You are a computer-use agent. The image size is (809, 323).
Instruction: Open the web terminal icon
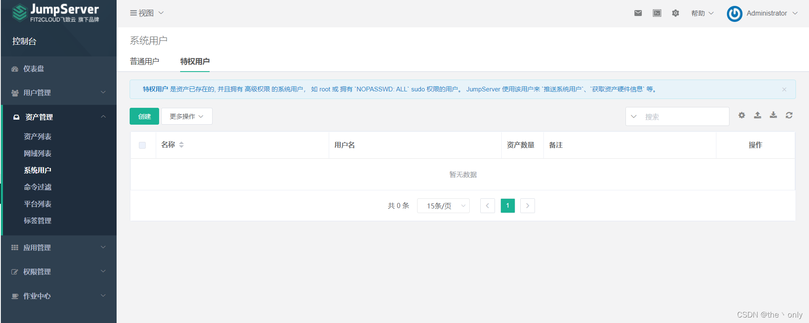[657, 13]
